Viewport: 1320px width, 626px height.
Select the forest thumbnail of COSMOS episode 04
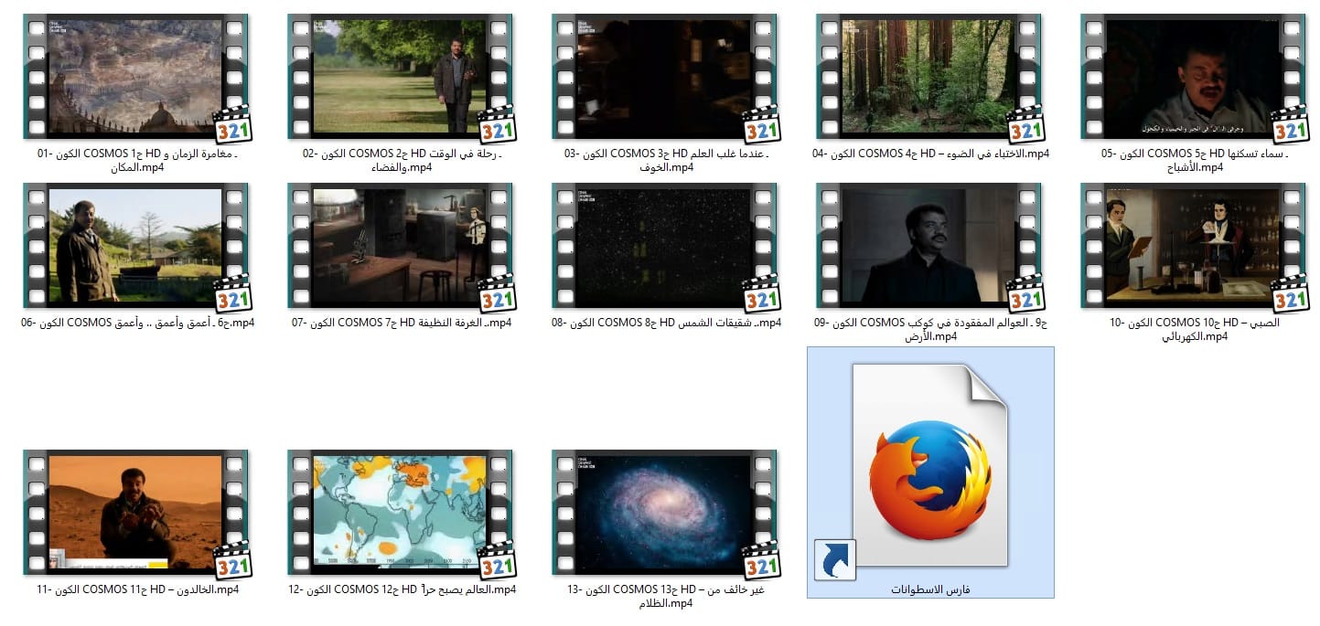click(930, 78)
